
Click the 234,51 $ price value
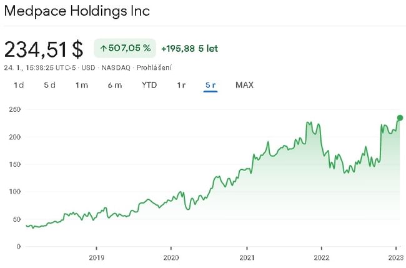coord(44,48)
